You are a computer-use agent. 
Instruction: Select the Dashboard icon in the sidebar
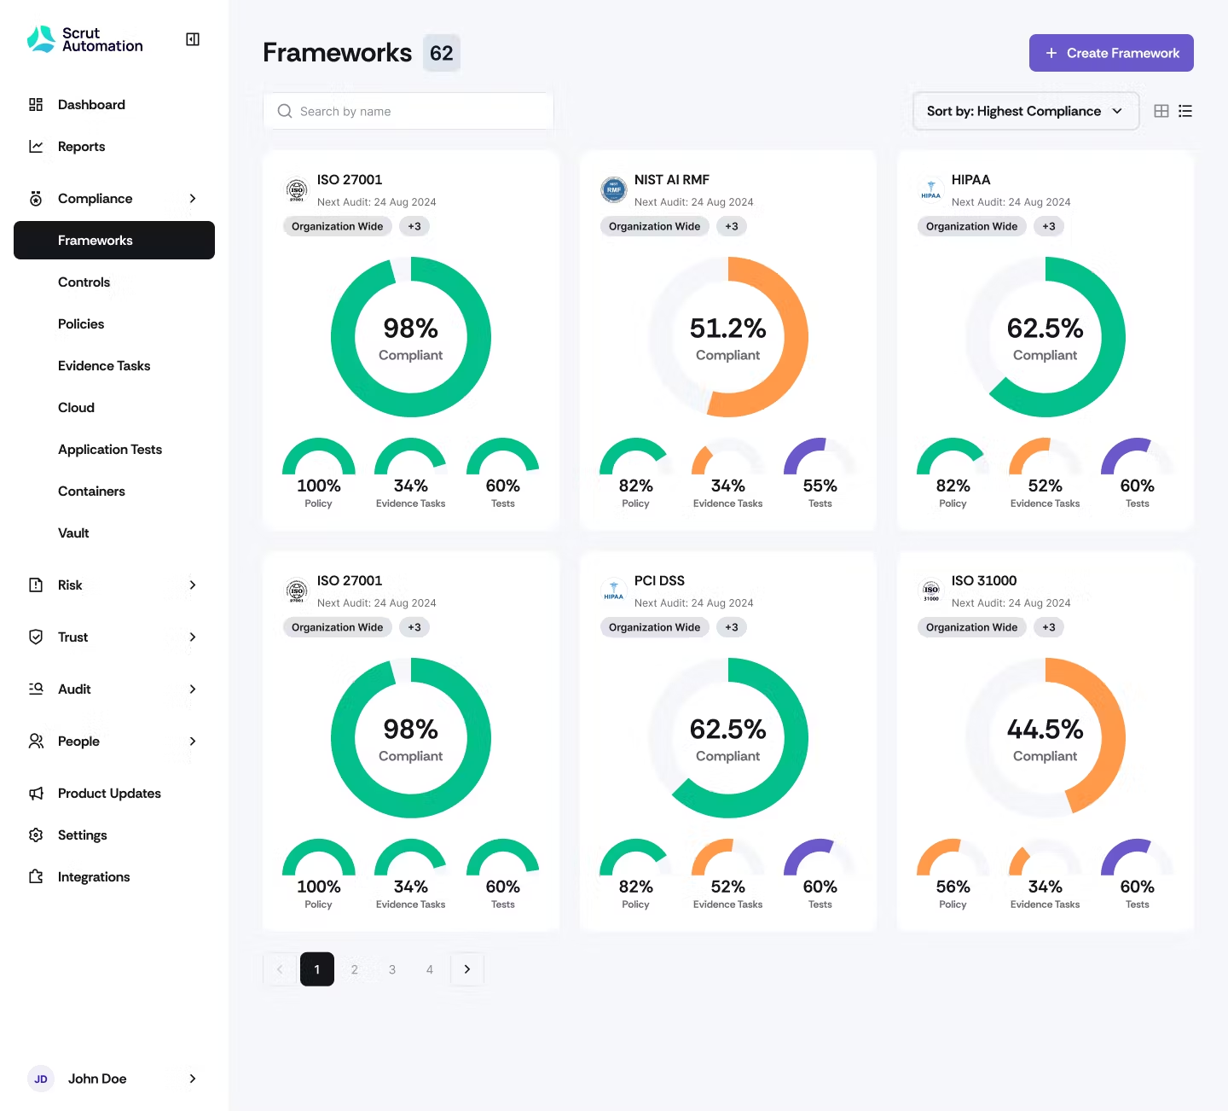[35, 104]
